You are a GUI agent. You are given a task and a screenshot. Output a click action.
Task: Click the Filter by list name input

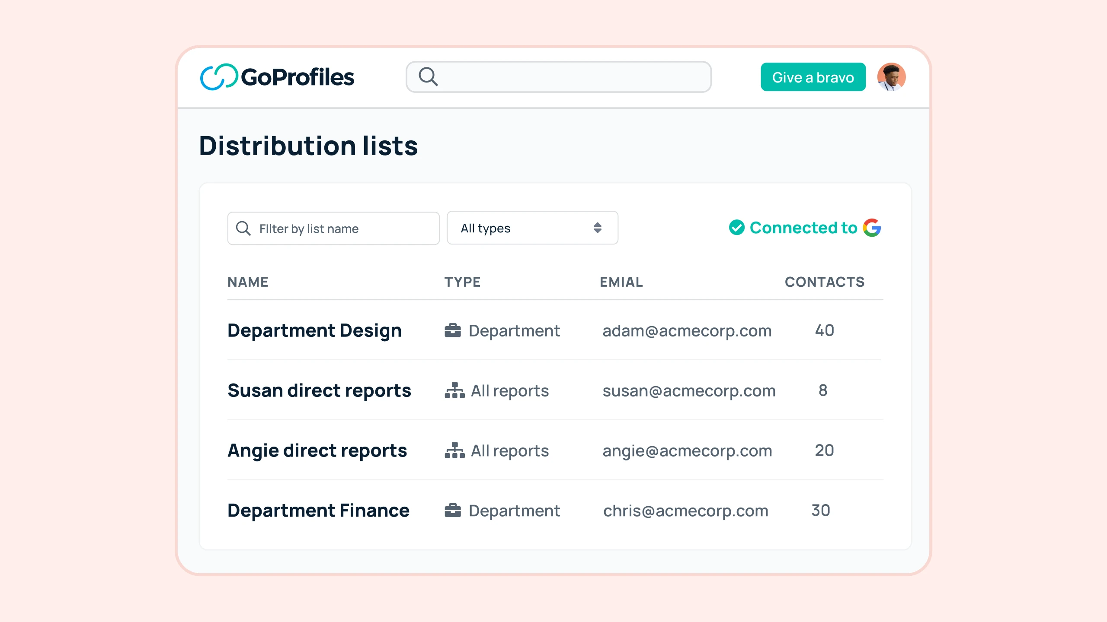tap(333, 228)
